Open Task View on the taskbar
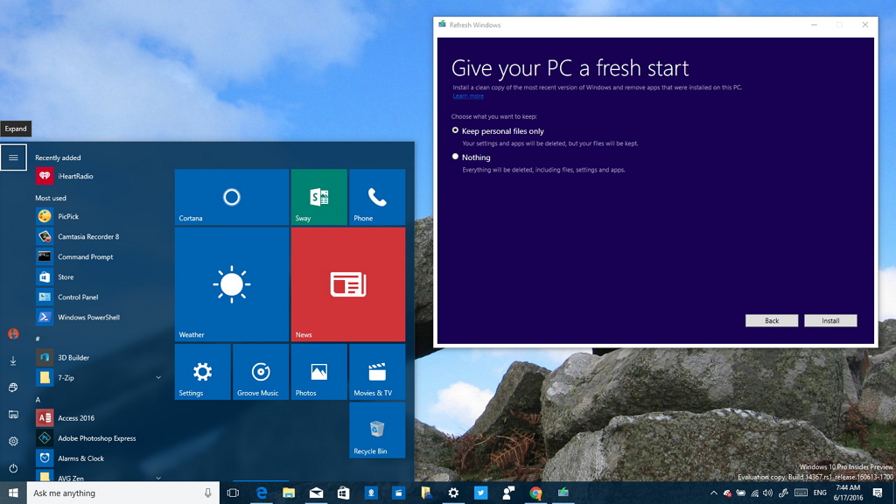This screenshot has height=504, width=896. [233, 493]
